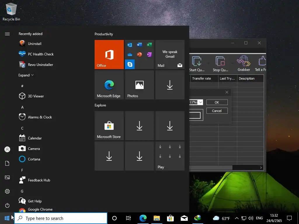Click Cancel in the dialog
This screenshot has height=224, width=299.
[217, 111]
